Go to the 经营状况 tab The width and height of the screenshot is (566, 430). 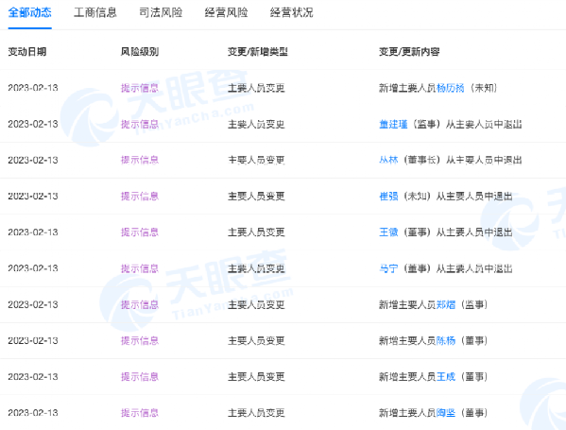pos(291,12)
